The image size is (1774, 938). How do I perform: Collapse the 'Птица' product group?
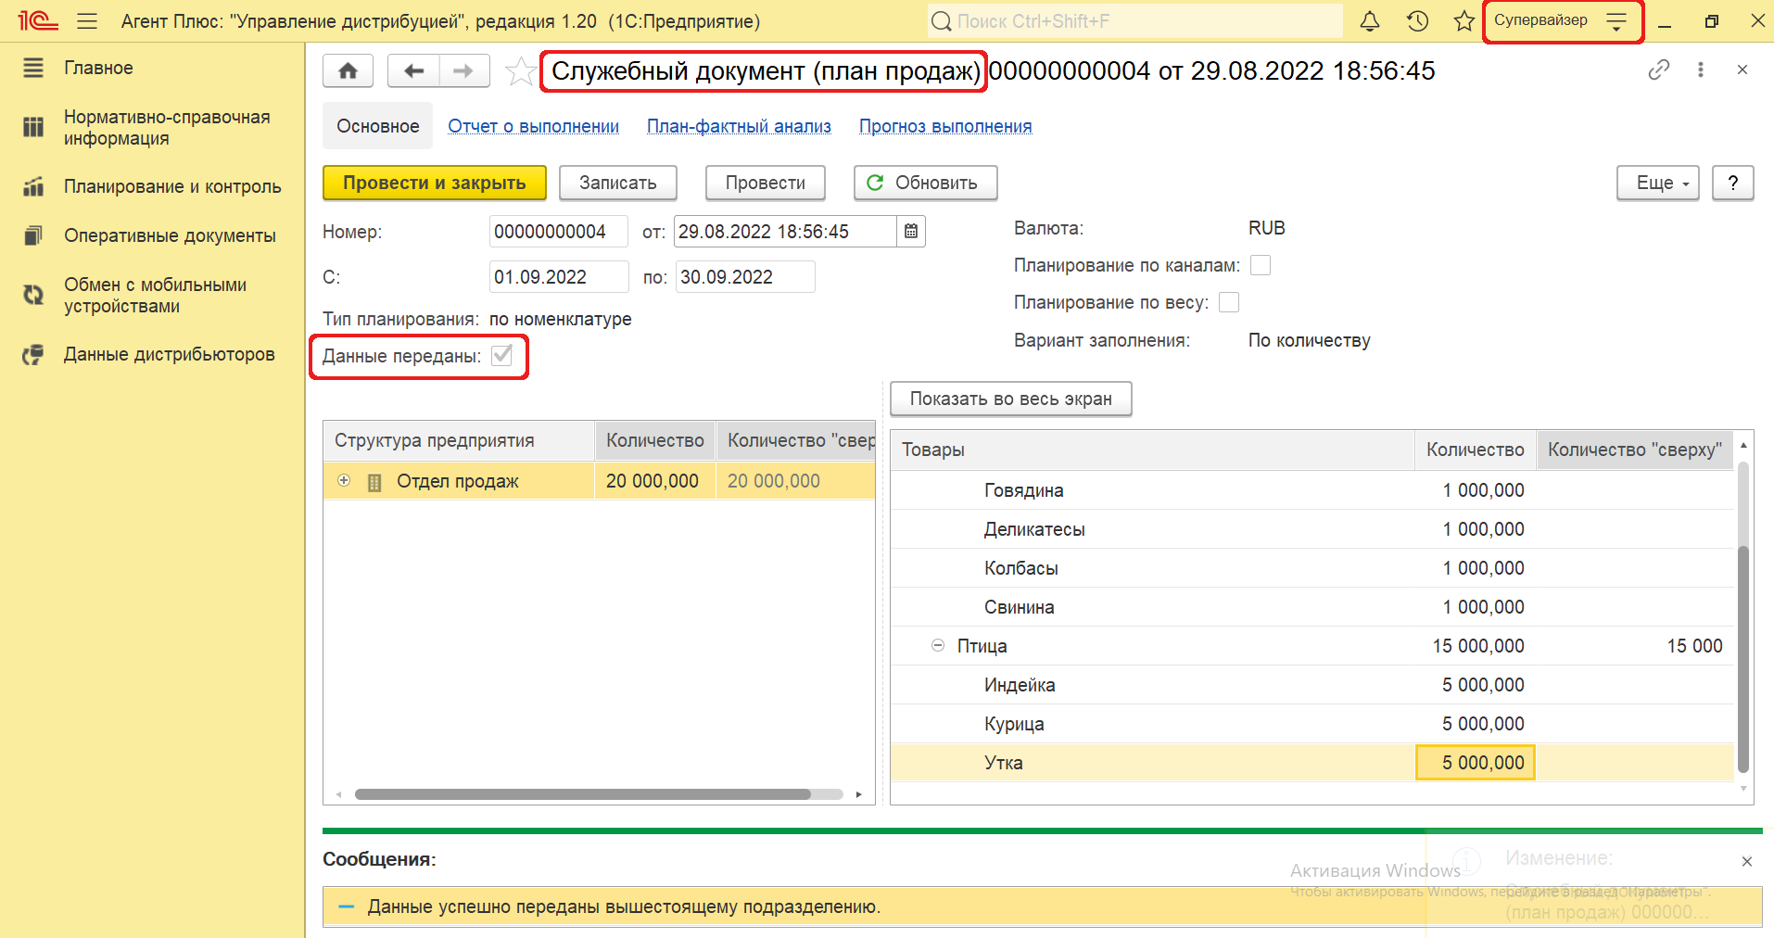pos(938,646)
